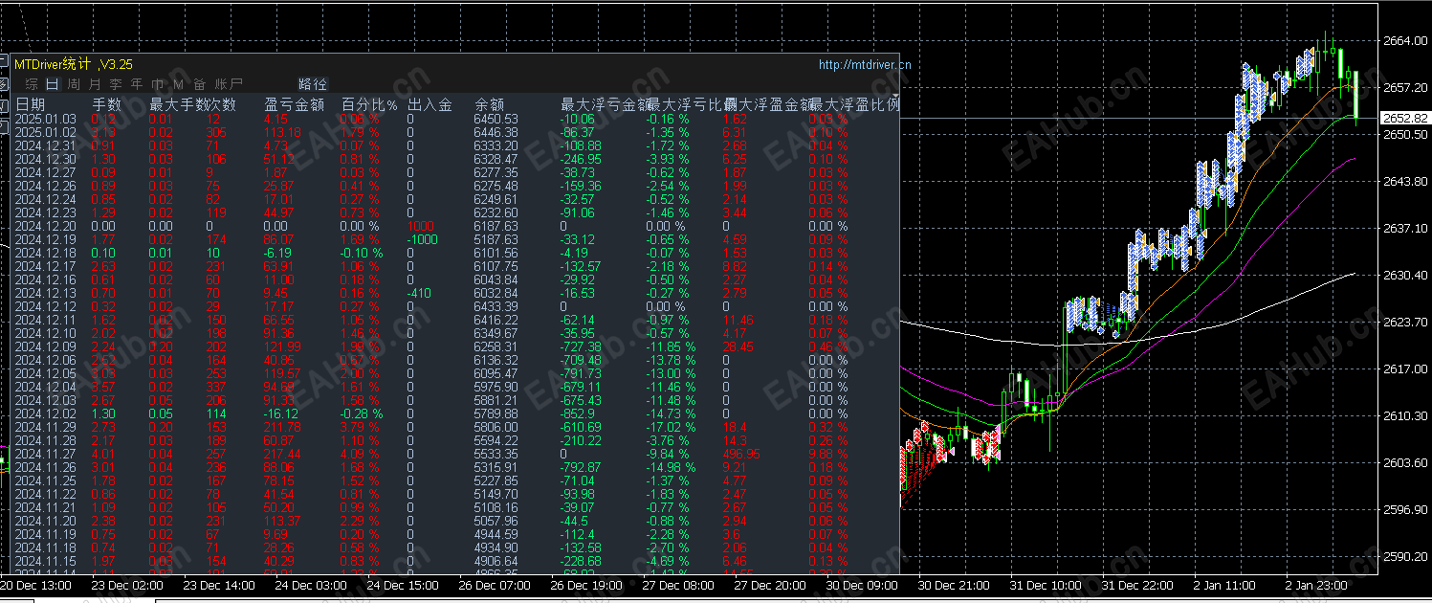Screen dimensions: 1432x603
Task: Click the 手数 column header
Action: 106,103
